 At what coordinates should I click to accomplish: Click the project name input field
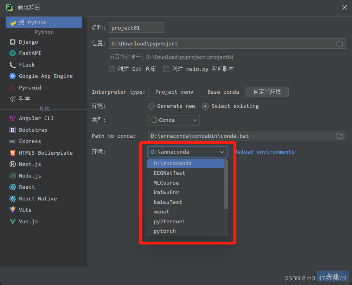[136, 27]
